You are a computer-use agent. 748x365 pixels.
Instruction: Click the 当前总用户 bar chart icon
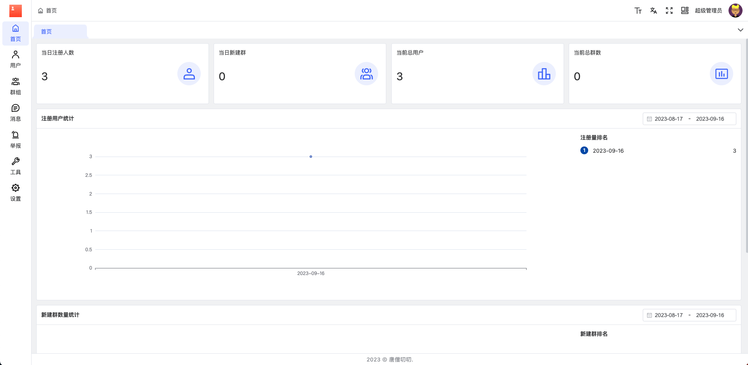[544, 74]
